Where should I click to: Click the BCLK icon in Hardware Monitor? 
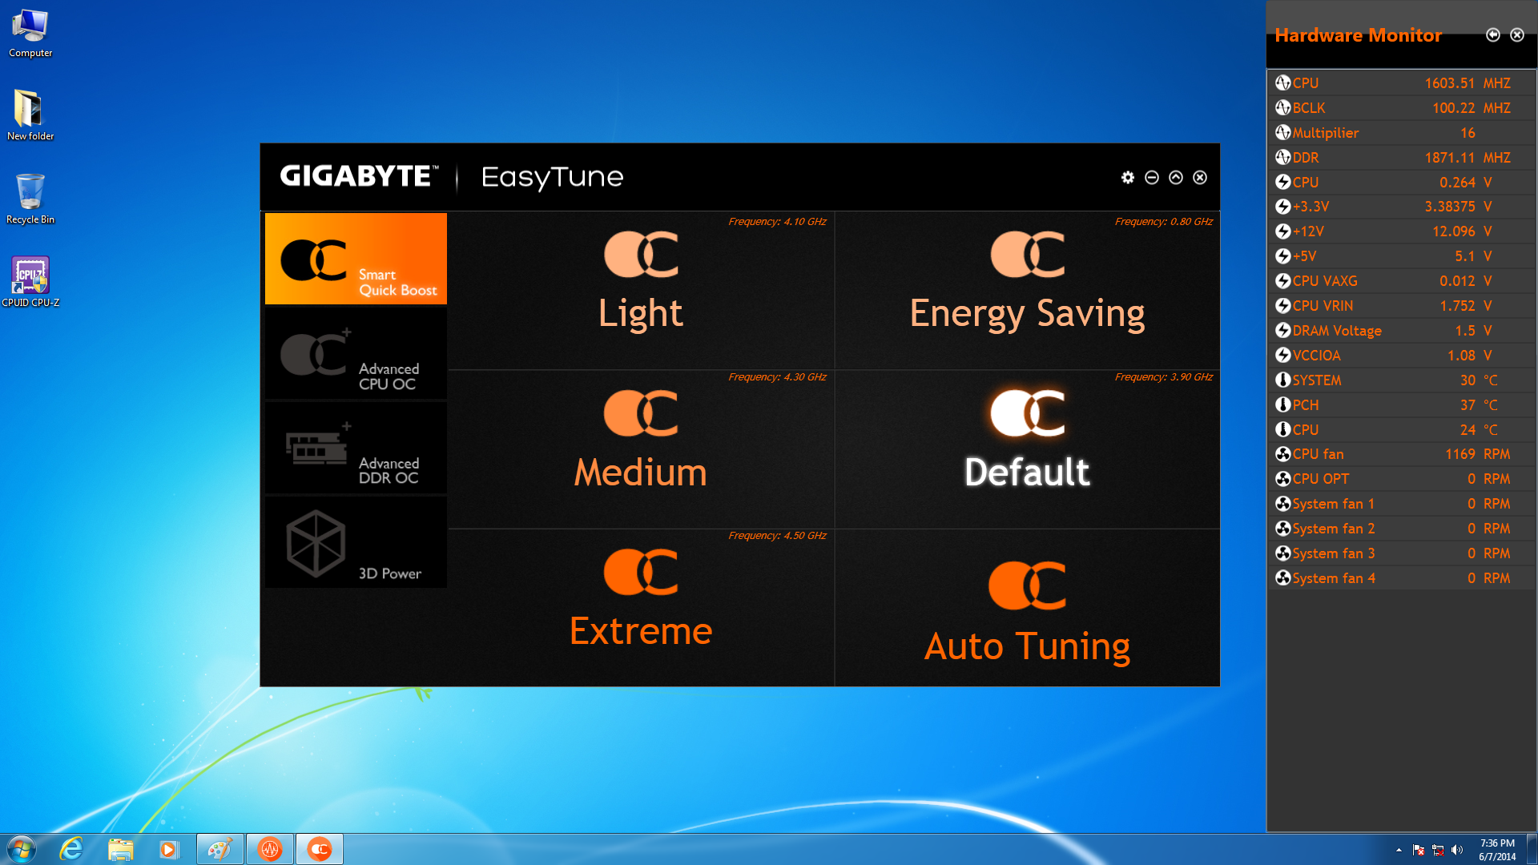pyautogui.click(x=1282, y=107)
